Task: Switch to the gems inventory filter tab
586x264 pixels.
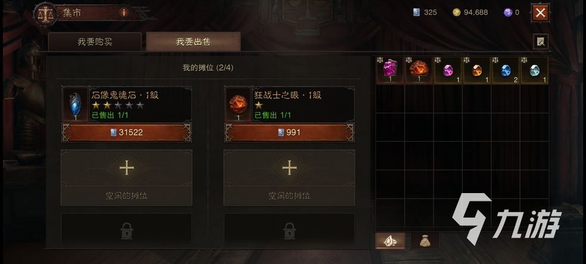Action: click(390, 241)
